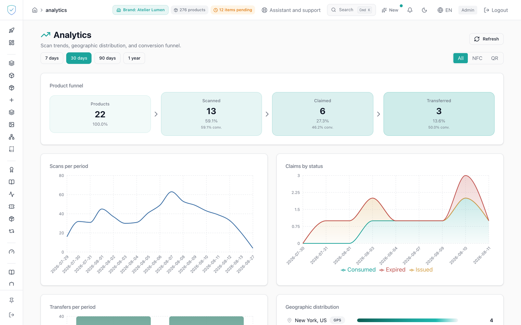Screen dimensions: 521x325
Task: Open the 12 items pending badge
Action: point(233,10)
